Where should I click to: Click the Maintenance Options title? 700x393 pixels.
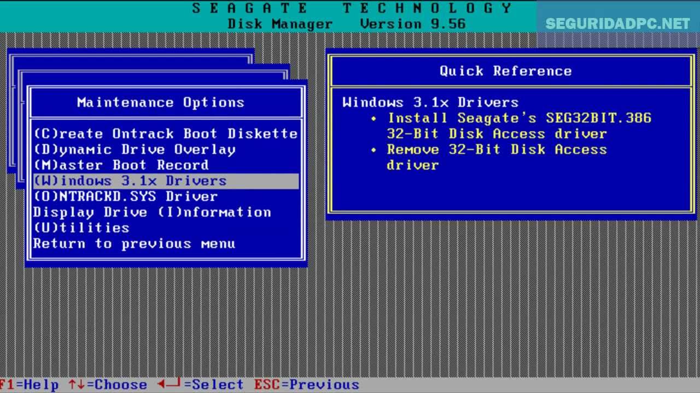[x=161, y=103]
